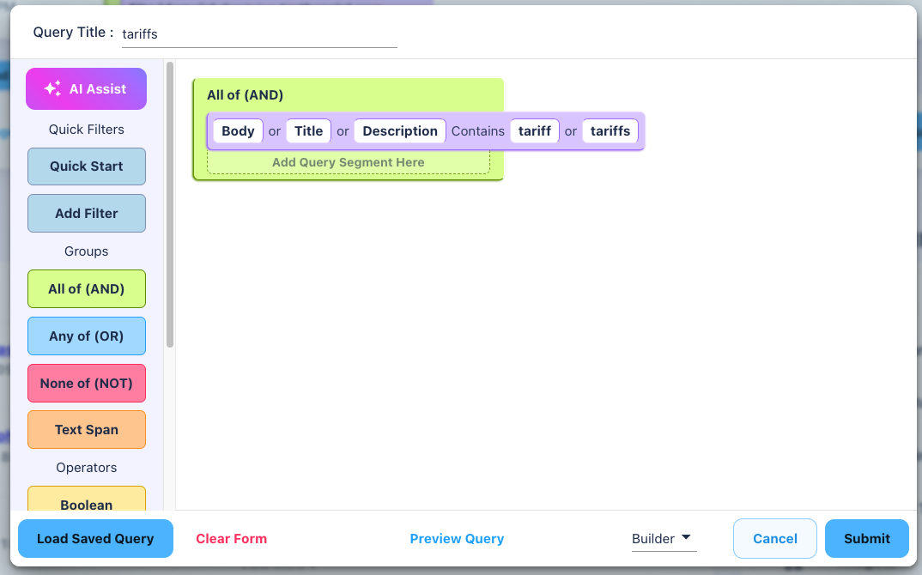Choose the None of (NOT) group
This screenshot has height=575, width=922.
(87, 384)
